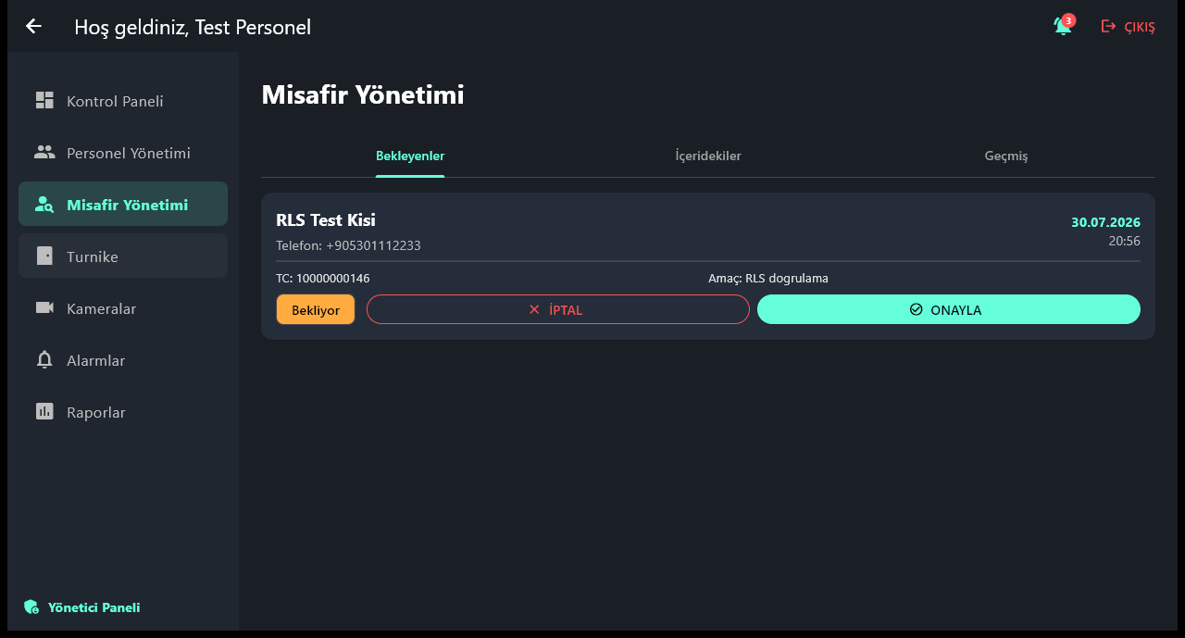This screenshot has width=1185, height=638.
Task: Select the Bekleyenler tab
Action: coord(410,156)
